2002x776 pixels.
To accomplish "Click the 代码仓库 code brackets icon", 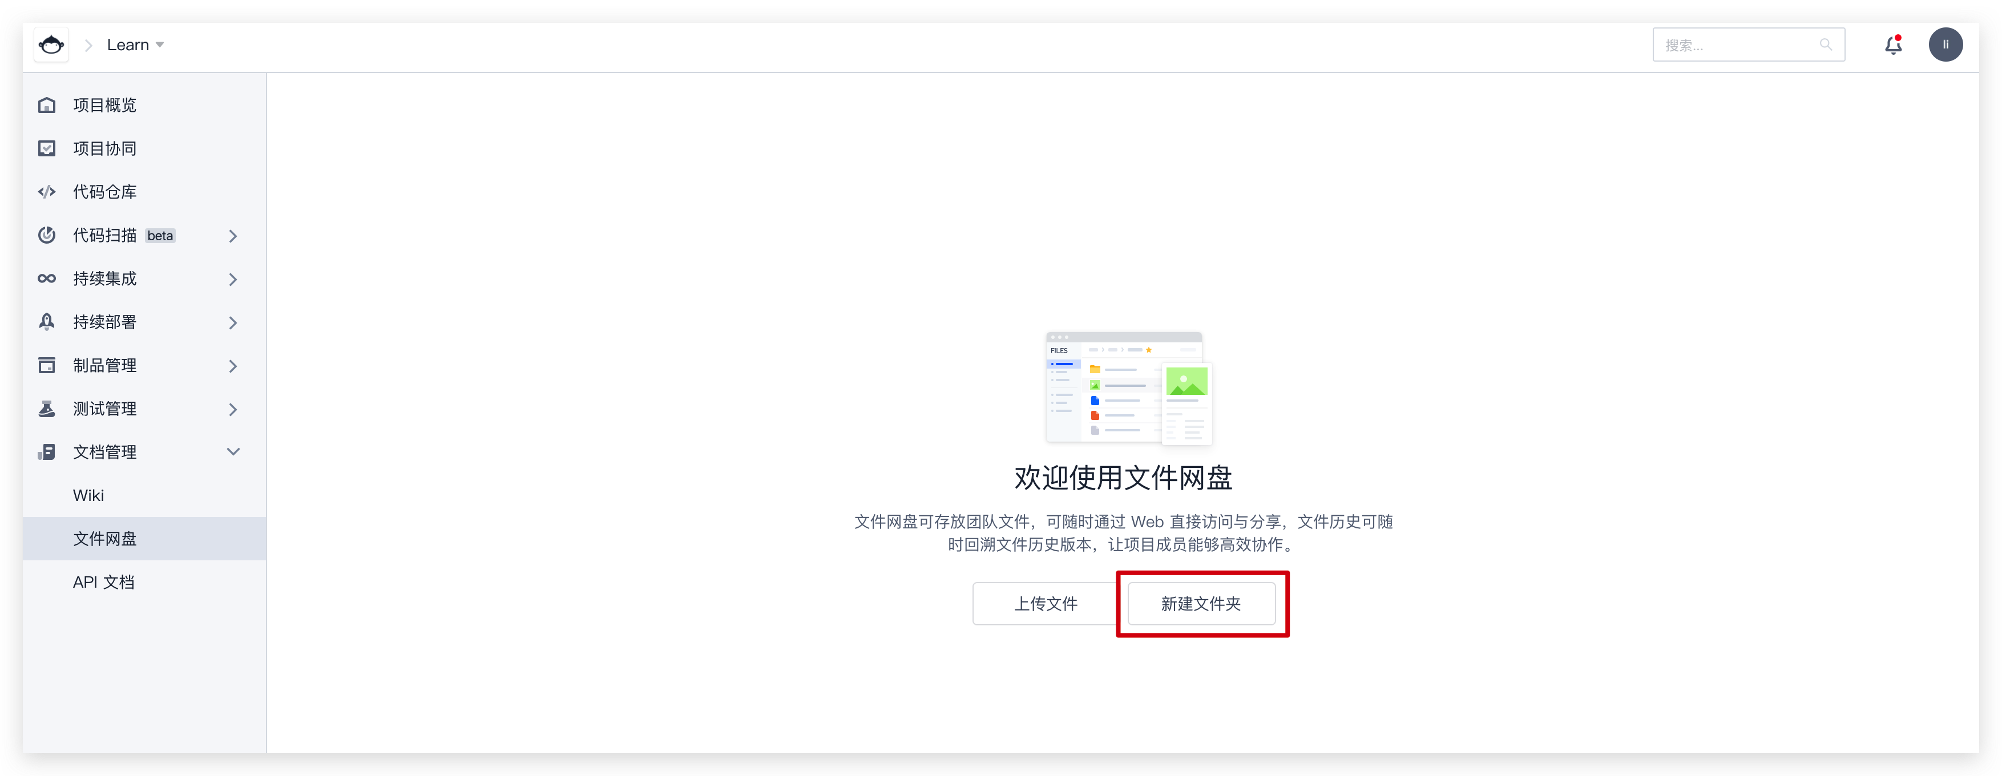I will point(47,192).
